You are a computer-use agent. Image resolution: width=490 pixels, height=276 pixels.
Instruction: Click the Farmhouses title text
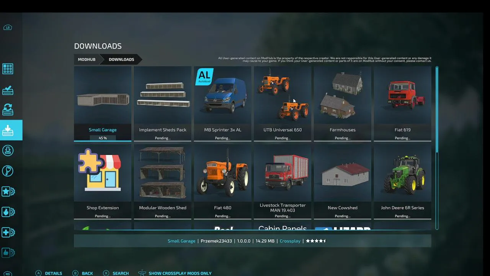[x=343, y=130]
